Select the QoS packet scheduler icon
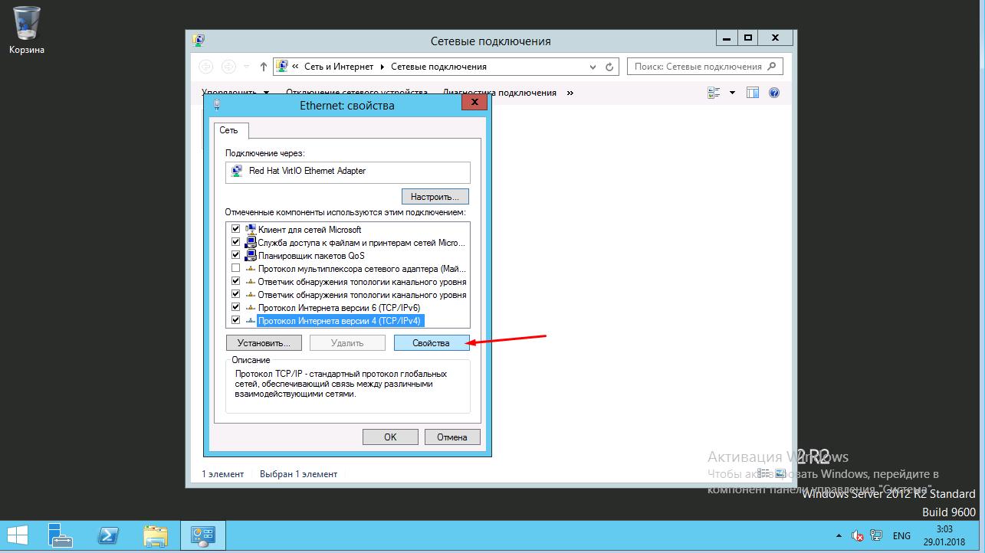Screen dimensions: 985x553 (250, 255)
